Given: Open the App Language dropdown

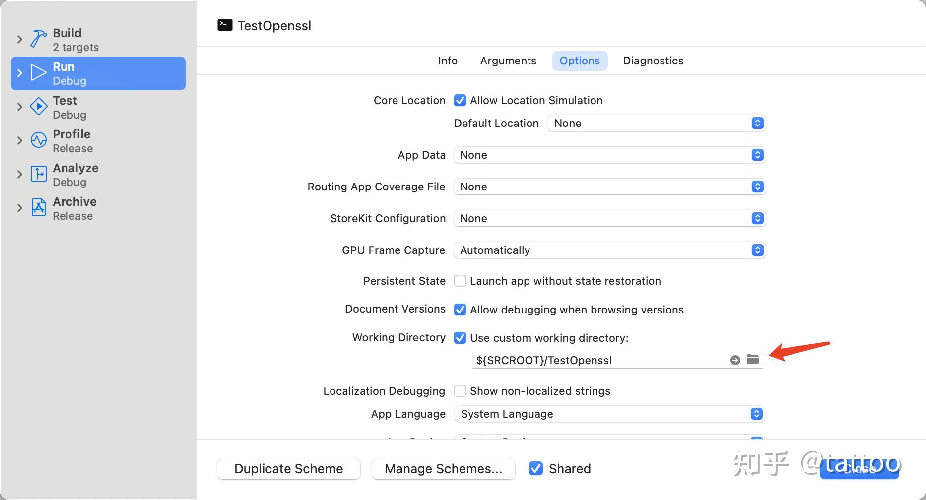Looking at the screenshot, I should (x=609, y=414).
